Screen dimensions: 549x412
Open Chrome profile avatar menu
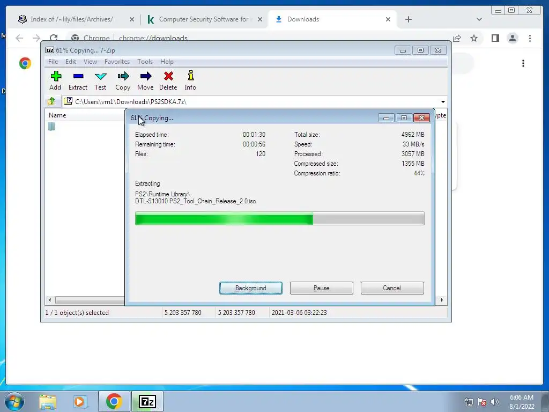513,38
